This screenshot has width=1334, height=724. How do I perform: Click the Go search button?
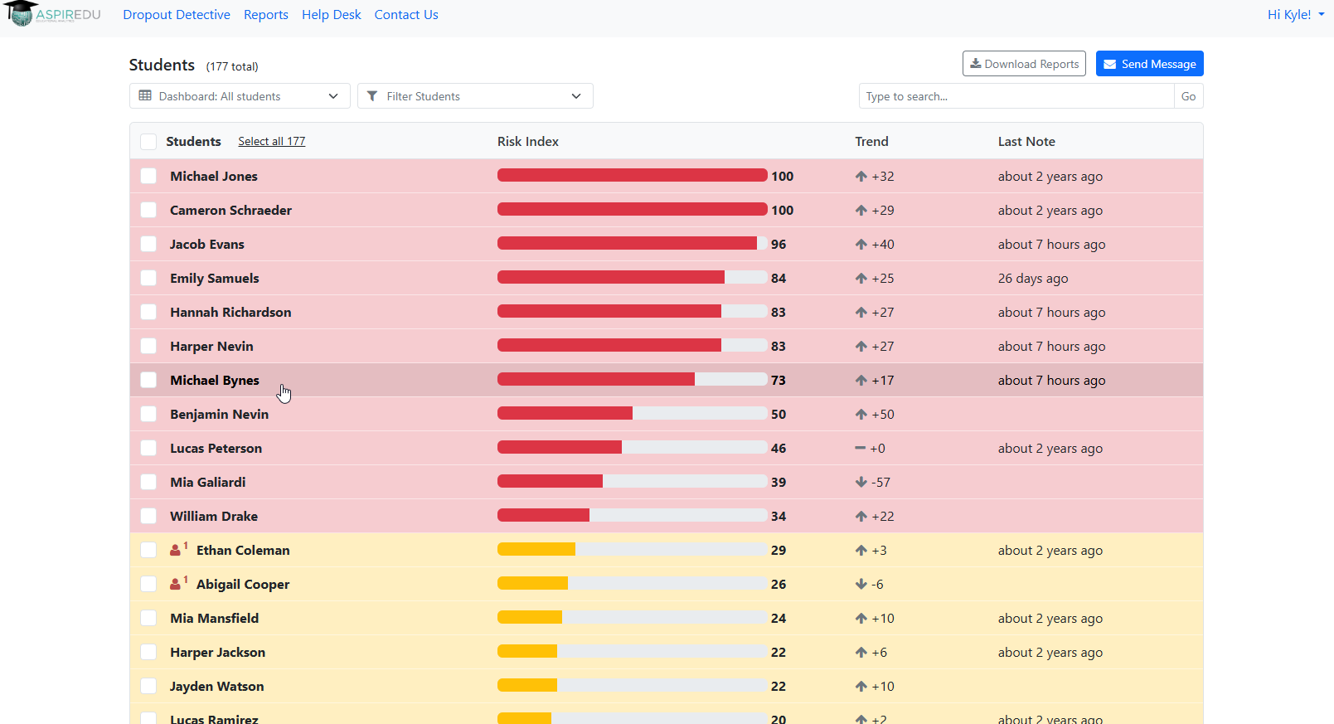[x=1188, y=96]
